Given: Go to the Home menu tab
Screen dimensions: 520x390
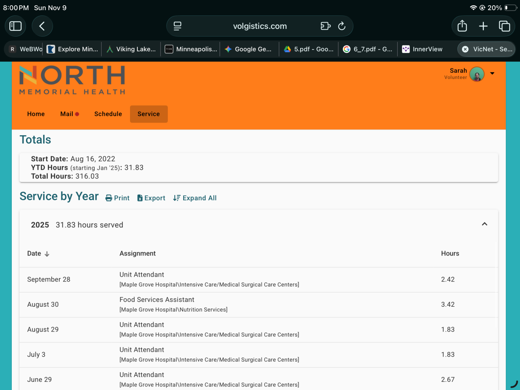Looking at the screenshot, I should tap(36, 114).
